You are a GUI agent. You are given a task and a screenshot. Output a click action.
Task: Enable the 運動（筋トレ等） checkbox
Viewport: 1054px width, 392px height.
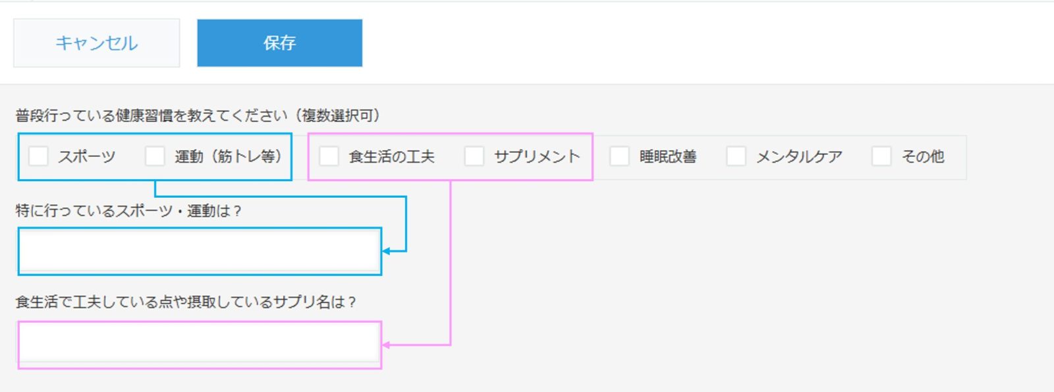(x=155, y=156)
